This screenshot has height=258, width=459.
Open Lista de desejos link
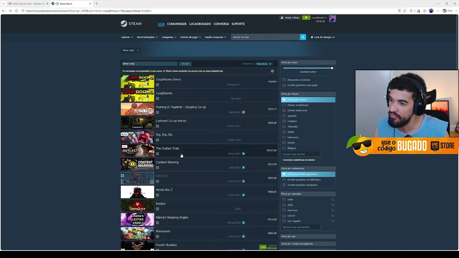323,37
